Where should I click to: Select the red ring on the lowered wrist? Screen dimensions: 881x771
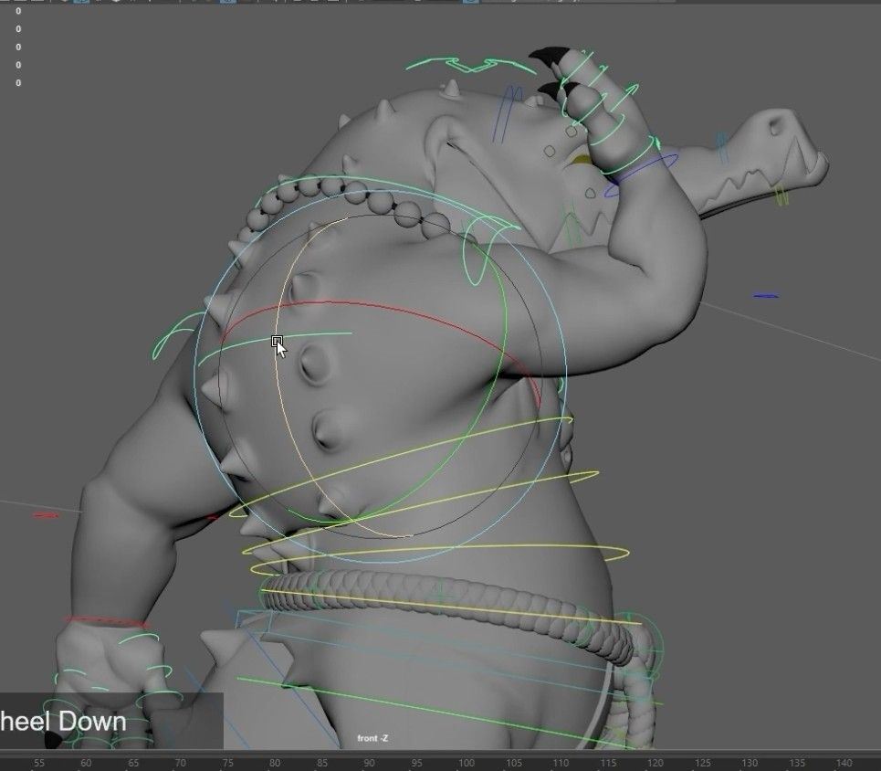point(107,622)
